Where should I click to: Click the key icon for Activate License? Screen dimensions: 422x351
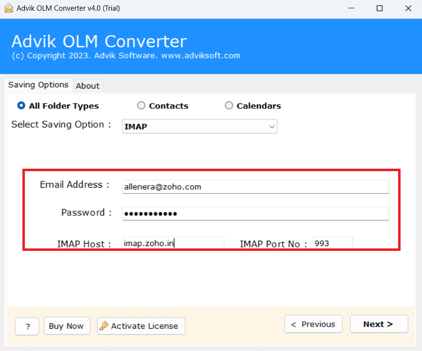(104, 326)
